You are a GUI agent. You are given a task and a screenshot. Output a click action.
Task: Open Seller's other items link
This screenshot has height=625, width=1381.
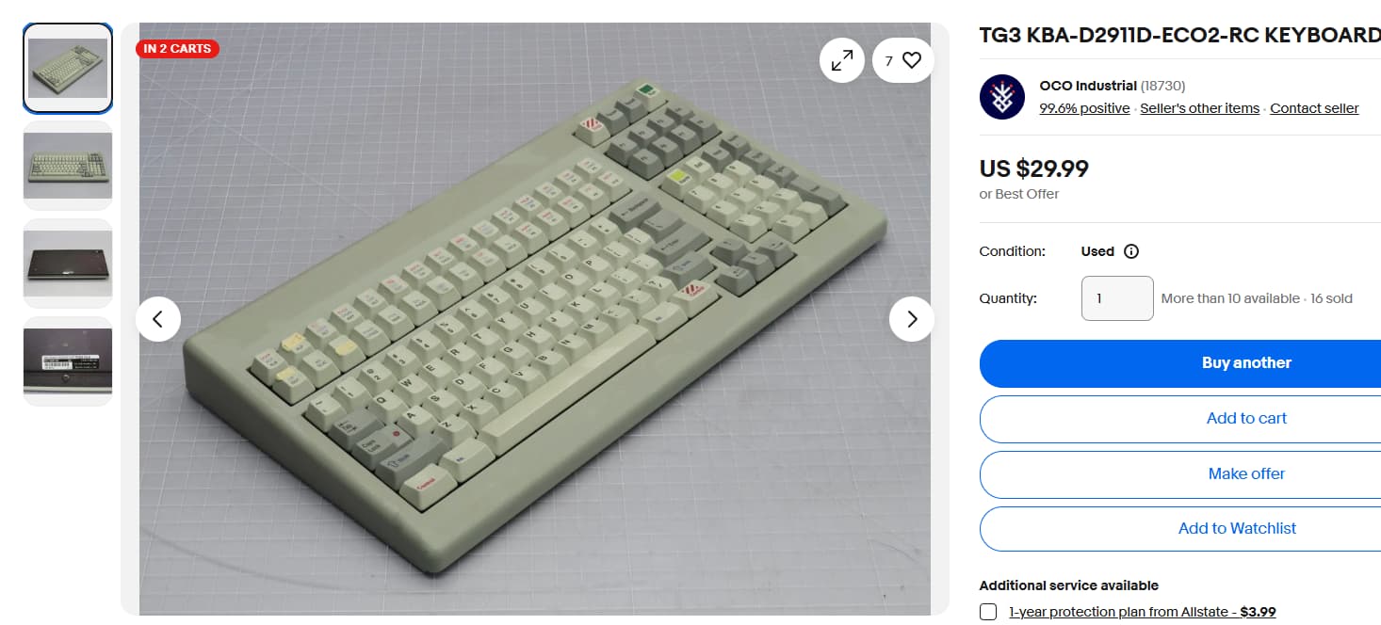[1199, 108]
